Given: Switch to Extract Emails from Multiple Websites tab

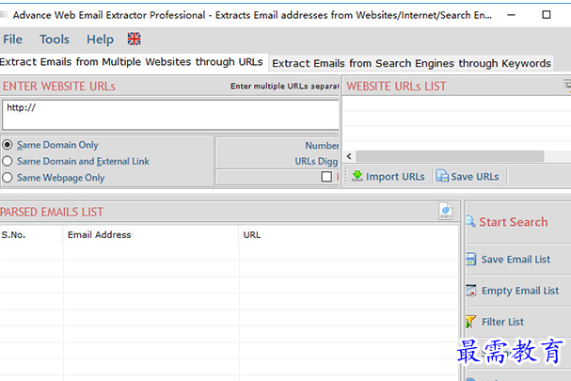Looking at the screenshot, I should pos(132,62).
